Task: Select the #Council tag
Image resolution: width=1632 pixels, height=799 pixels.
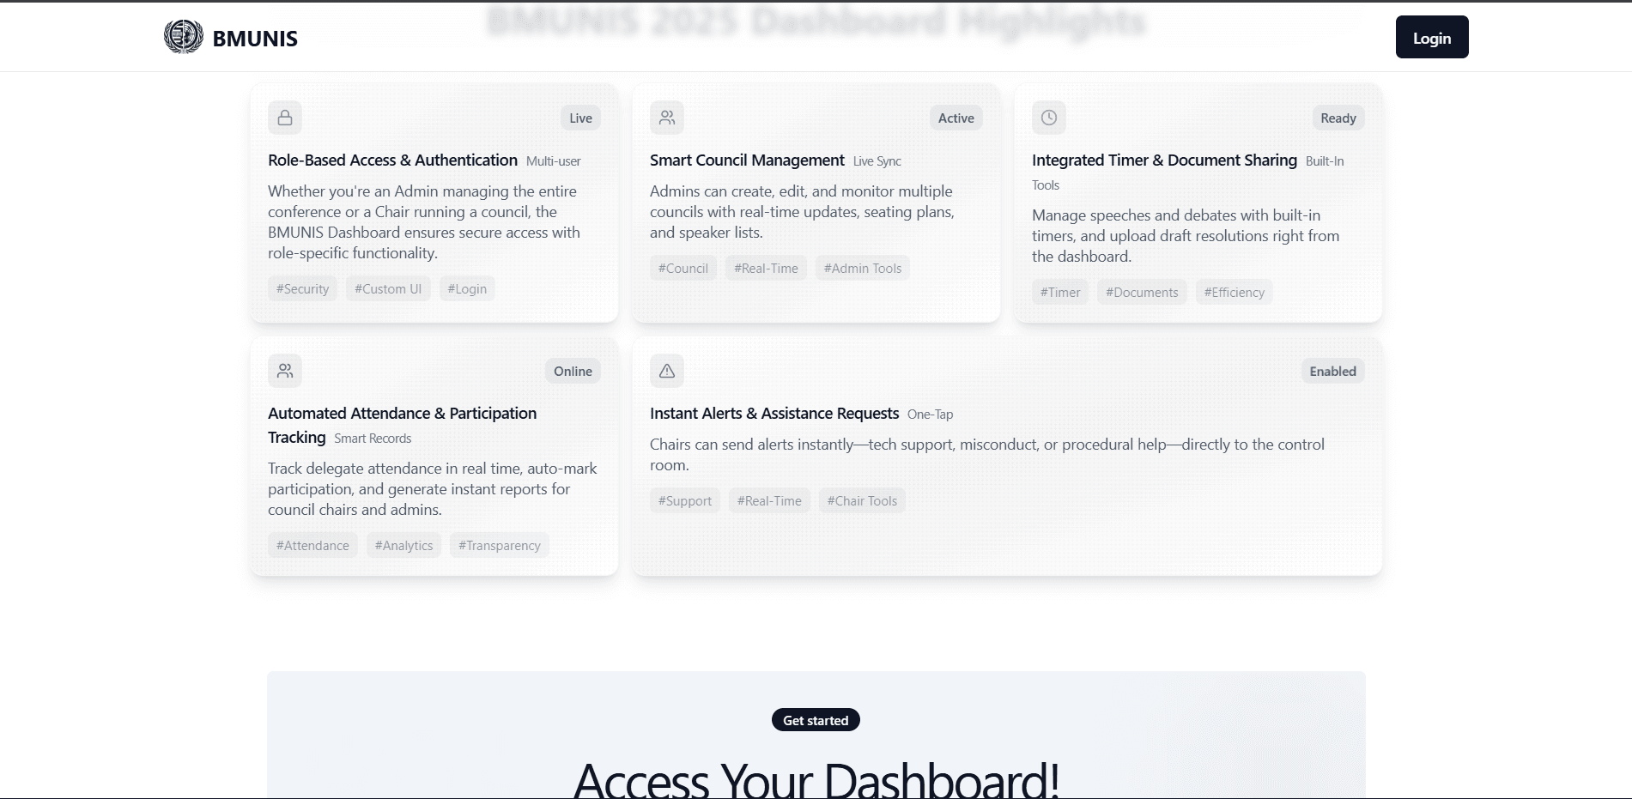Action: [683, 268]
